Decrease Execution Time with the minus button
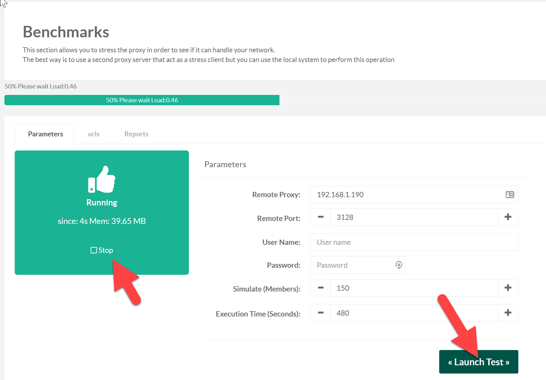 (x=321, y=313)
